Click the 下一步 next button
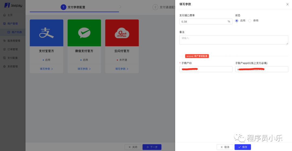 click(x=152, y=147)
